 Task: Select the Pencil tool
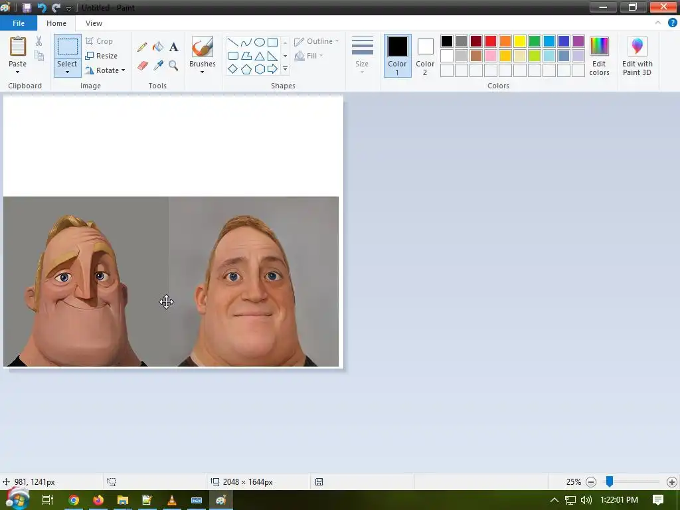coord(142,47)
